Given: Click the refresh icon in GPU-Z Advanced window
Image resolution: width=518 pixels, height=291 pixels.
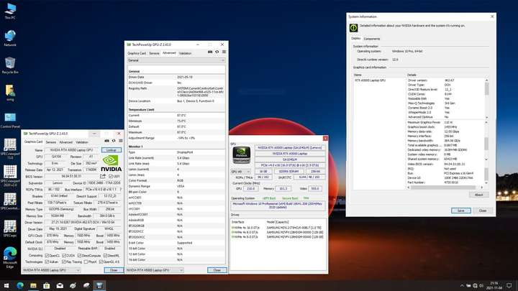Looking at the screenshot, I should coord(217,52).
